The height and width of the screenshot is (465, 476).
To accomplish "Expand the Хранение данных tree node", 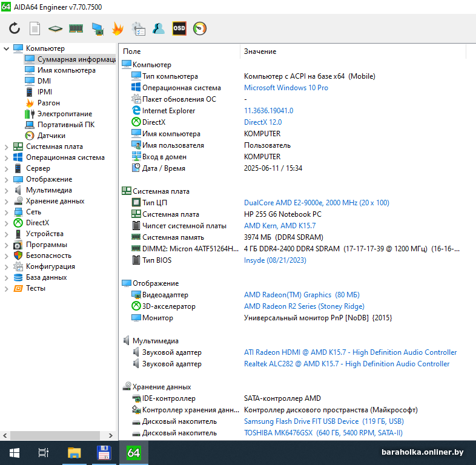I will 6,201.
